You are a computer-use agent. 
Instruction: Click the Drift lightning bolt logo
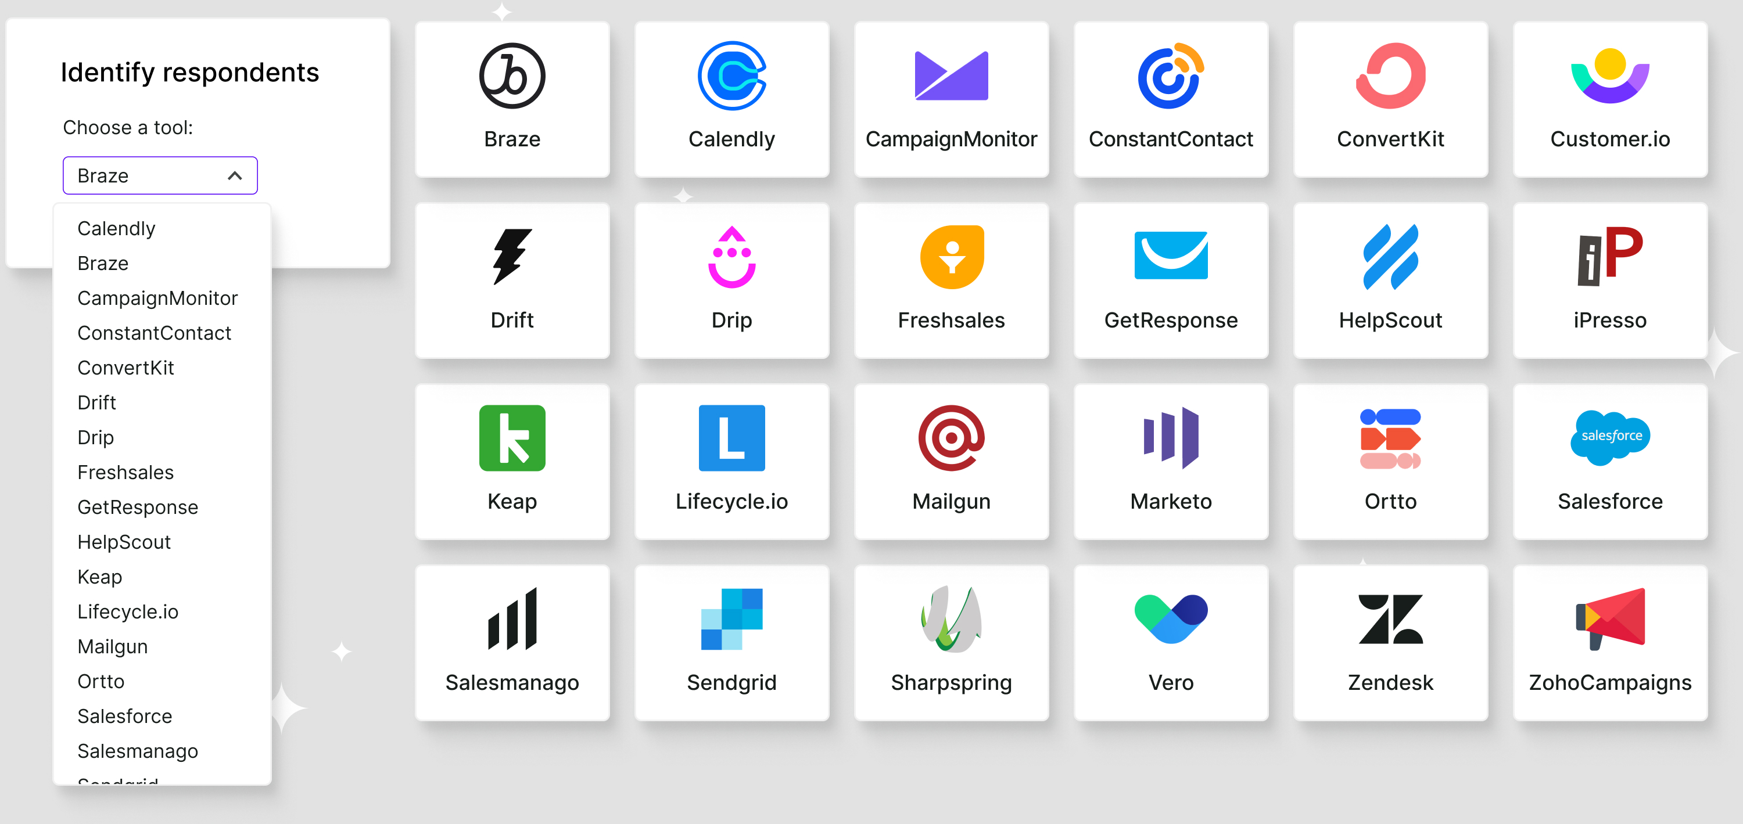coord(512,257)
